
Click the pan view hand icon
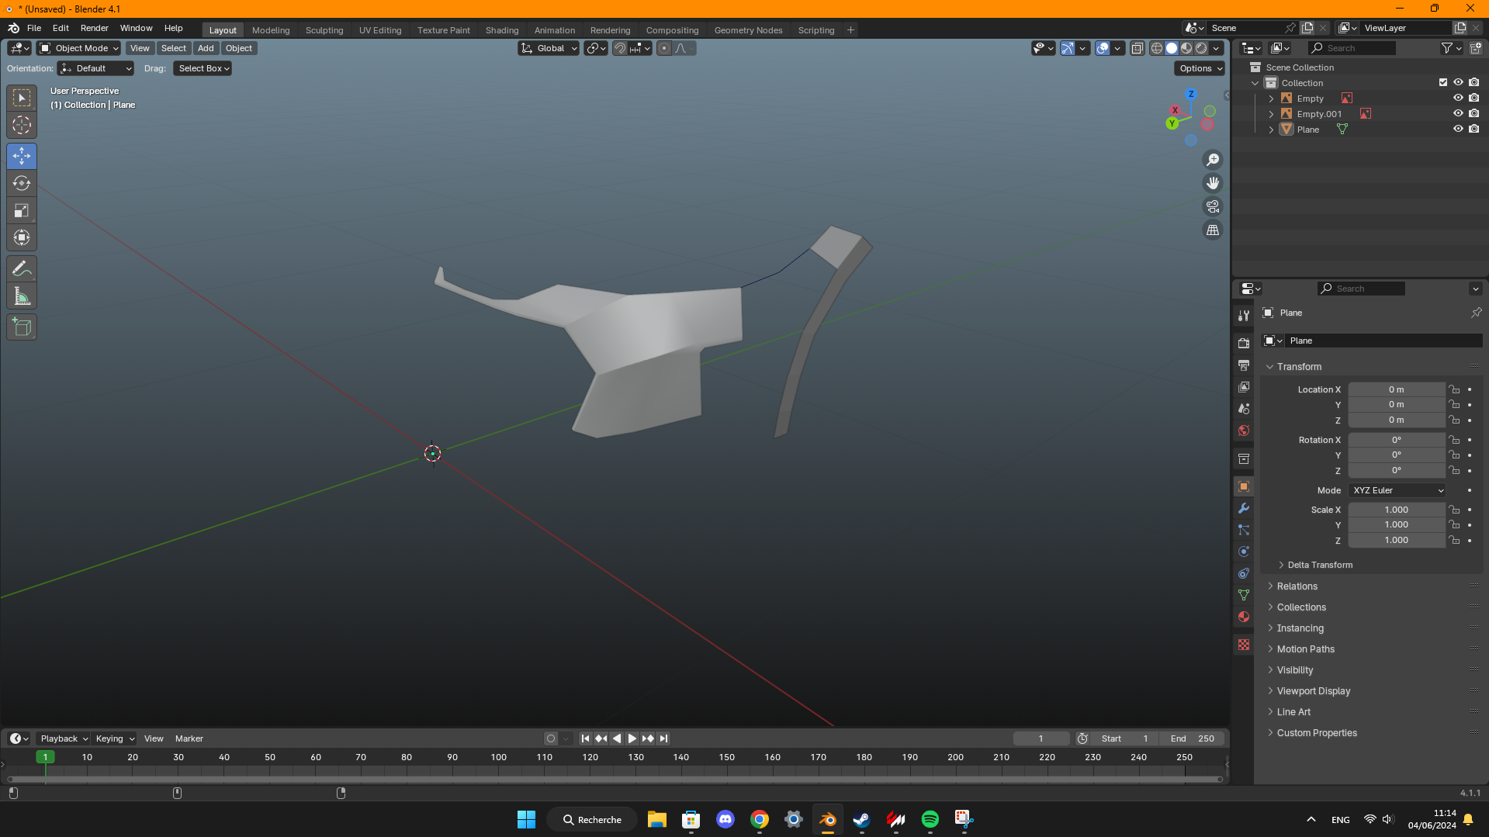[x=1213, y=183]
